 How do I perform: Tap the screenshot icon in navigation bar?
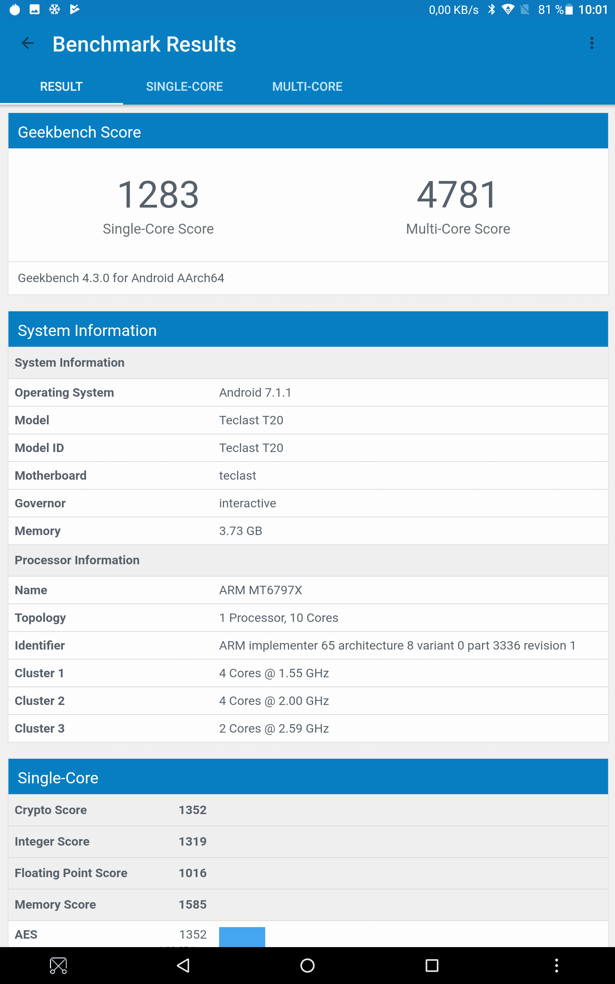[x=58, y=965]
